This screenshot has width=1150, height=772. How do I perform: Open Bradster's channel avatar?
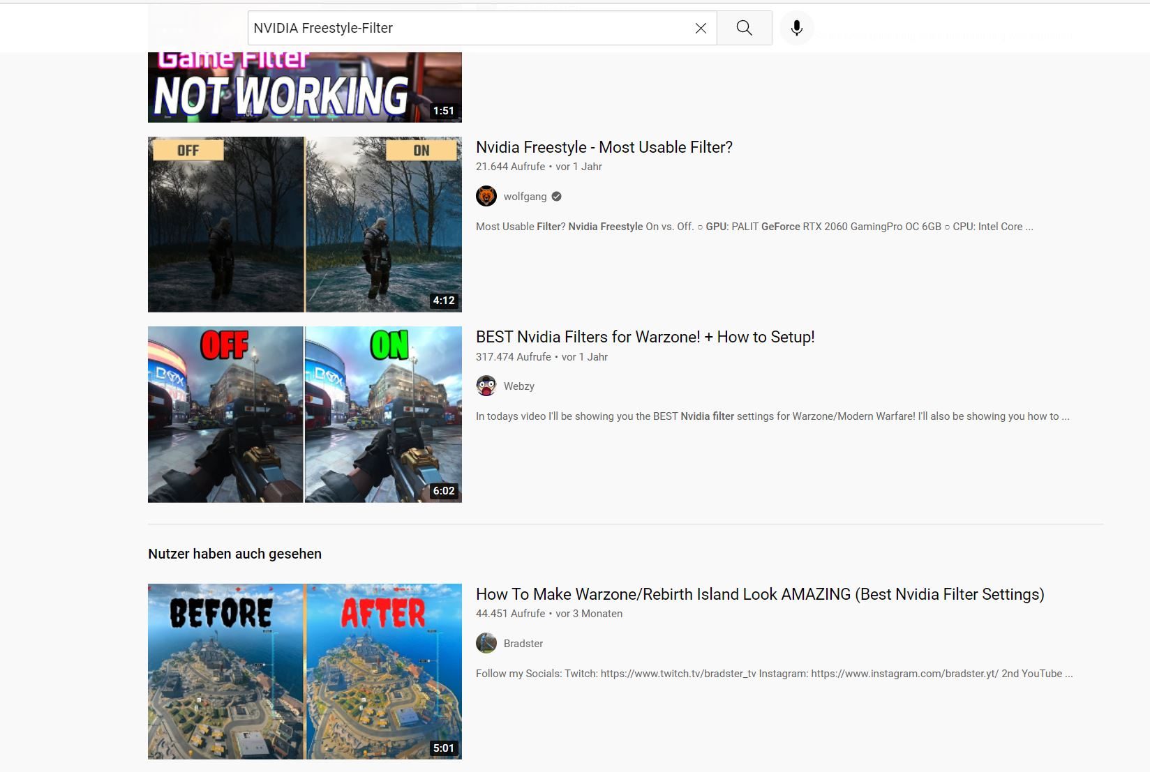click(486, 643)
